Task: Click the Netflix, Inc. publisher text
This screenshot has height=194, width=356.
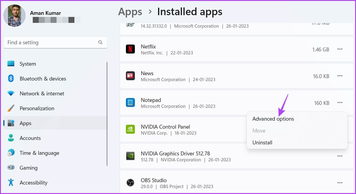Action: pos(152,53)
